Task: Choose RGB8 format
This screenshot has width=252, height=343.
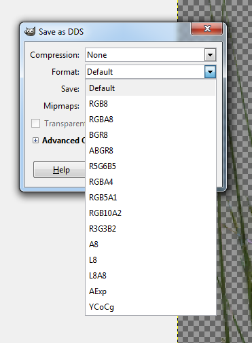Action: pyautogui.click(x=151, y=104)
